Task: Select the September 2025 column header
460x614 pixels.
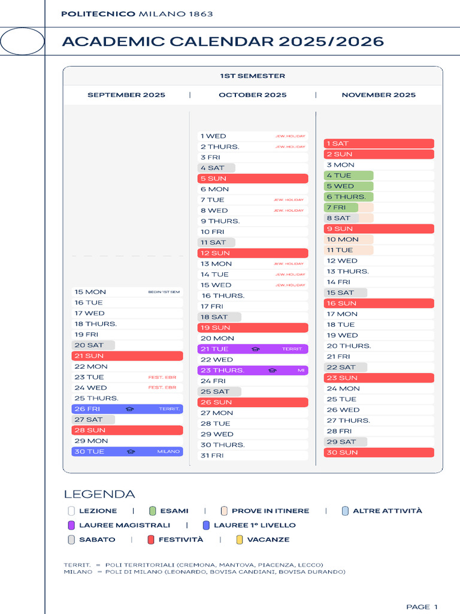Action: [126, 95]
